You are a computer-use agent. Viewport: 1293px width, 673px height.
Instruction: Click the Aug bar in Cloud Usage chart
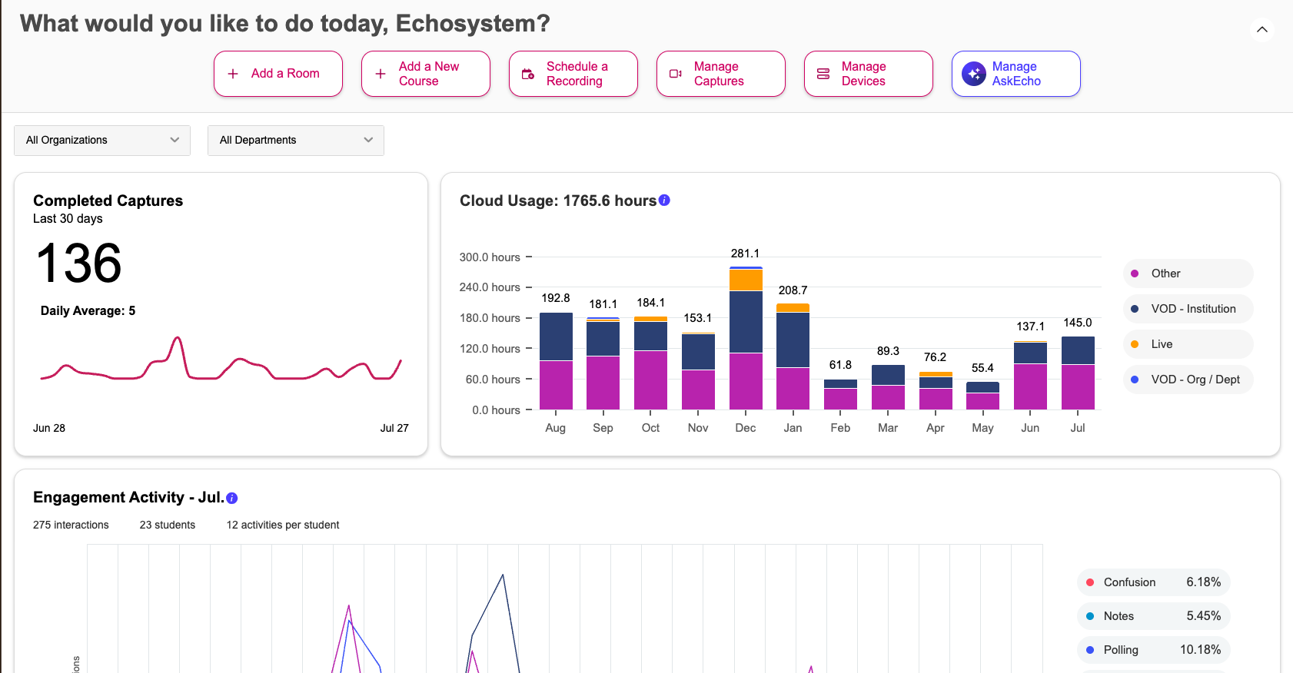[x=556, y=361]
